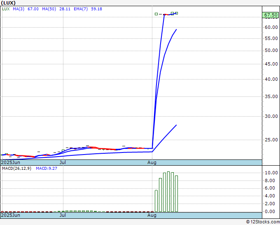Click the MA(3) value 67.00
Screen dimensions: 280x225
pos(33,9)
